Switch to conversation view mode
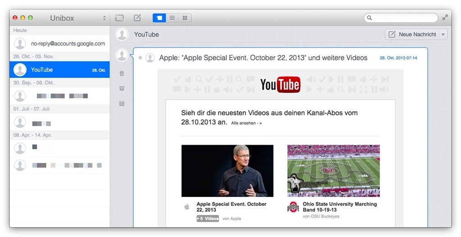This screenshot has width=461, height=237. pyautogui.click(x=159, y=18)
